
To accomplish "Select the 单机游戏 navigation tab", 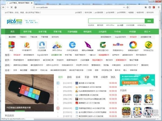I will (x=87, y=32).
